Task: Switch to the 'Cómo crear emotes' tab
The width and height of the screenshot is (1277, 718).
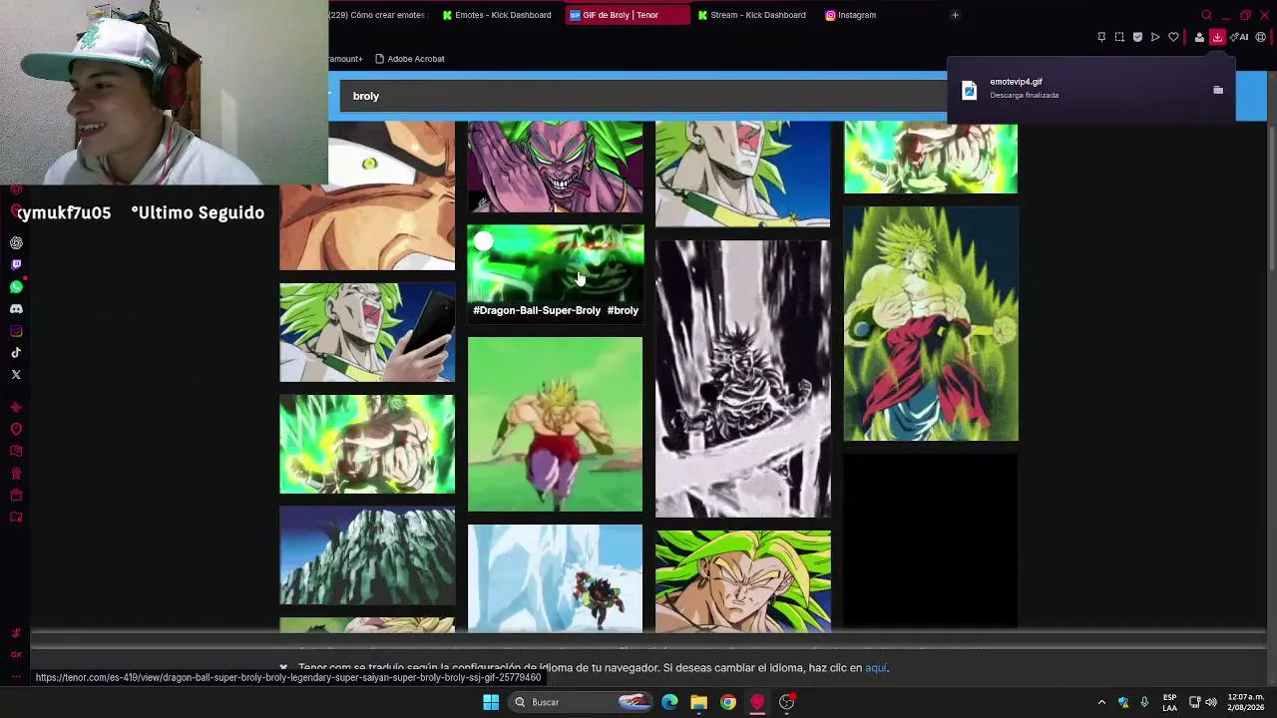Action: pyautogui.click(x=379, y=15)
